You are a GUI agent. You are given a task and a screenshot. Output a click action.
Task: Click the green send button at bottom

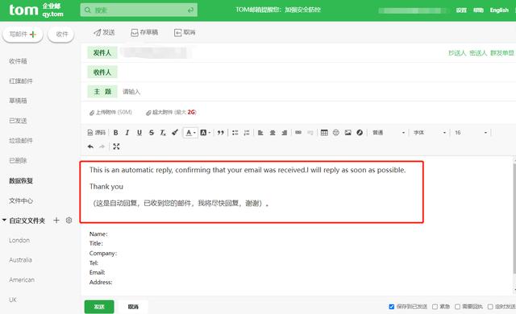(x=99, y=307)
